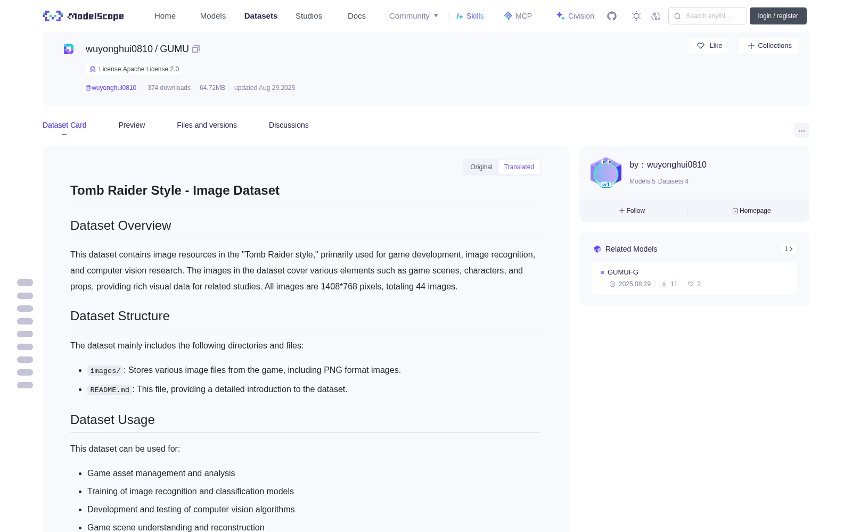
Task: Click the 64.72MB size value
Action: click(212, 88)
